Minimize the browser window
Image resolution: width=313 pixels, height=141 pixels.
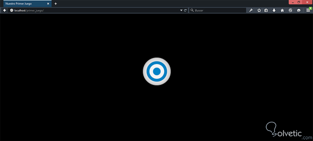click(x=293, y=2)
